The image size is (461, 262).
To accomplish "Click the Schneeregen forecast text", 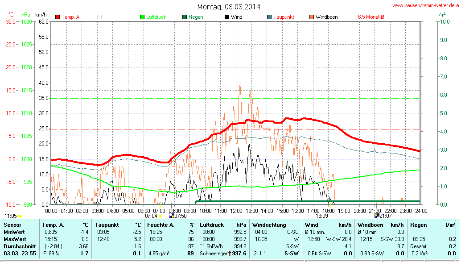I will 214,254.
